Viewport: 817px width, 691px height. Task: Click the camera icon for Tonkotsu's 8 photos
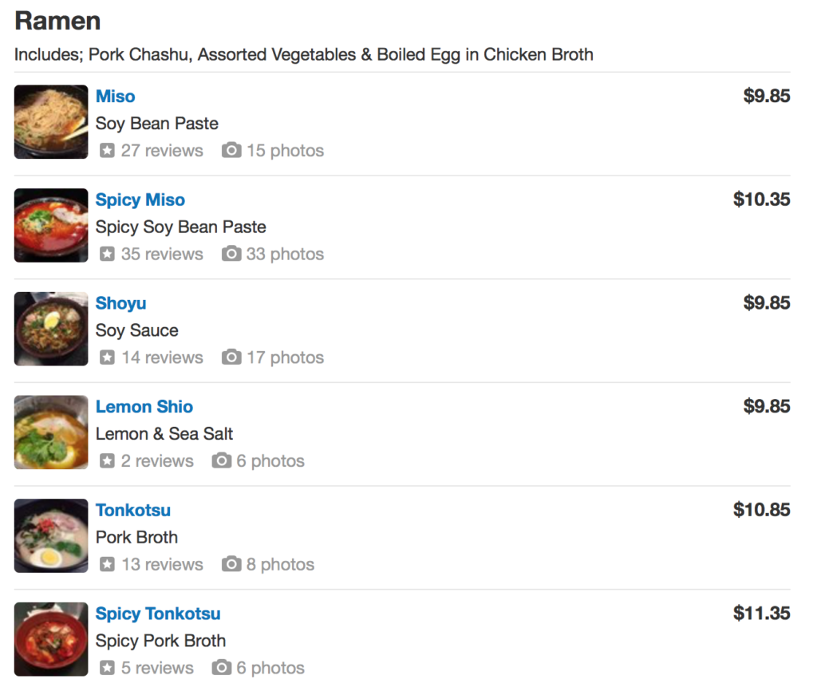pos(231,565)
